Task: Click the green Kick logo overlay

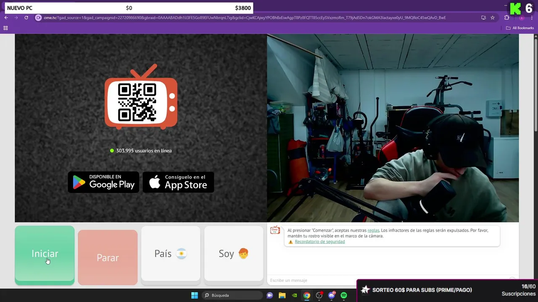Action: tap(515, 8)
